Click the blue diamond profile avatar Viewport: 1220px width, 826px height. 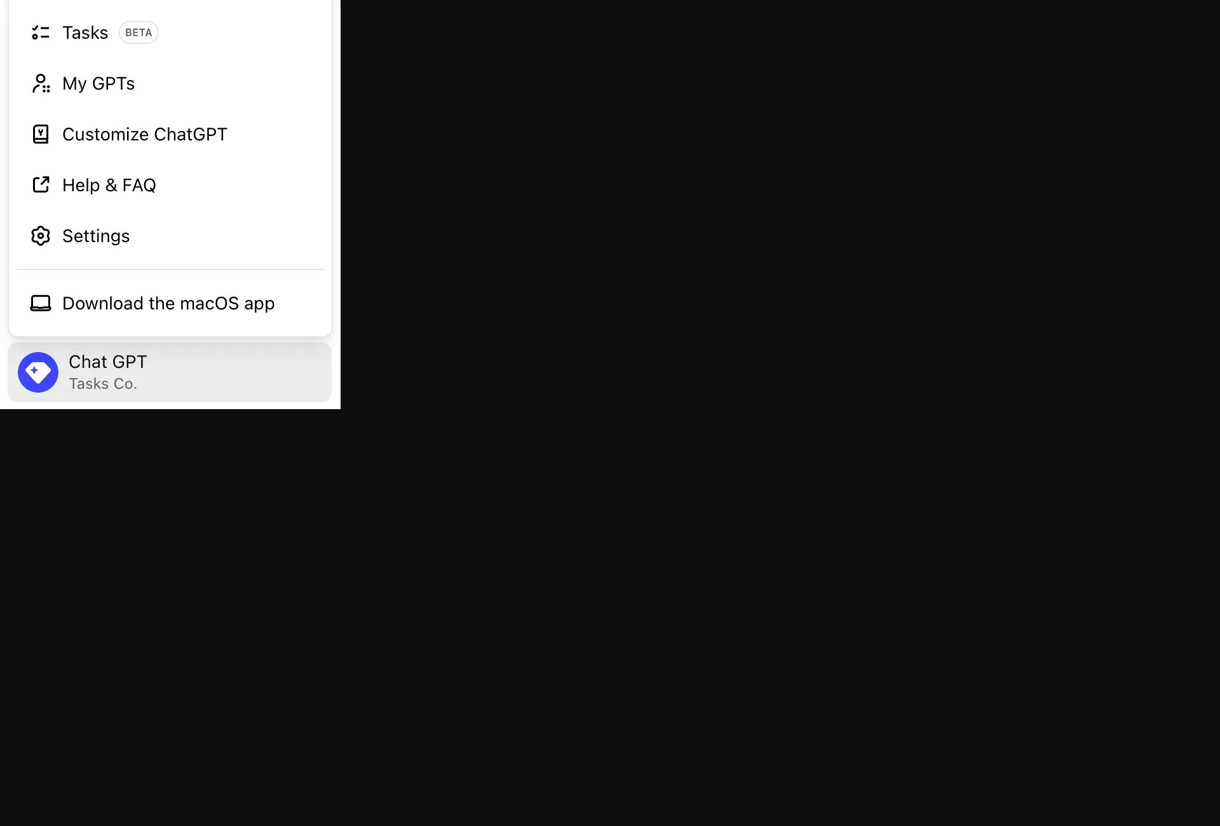38,372
